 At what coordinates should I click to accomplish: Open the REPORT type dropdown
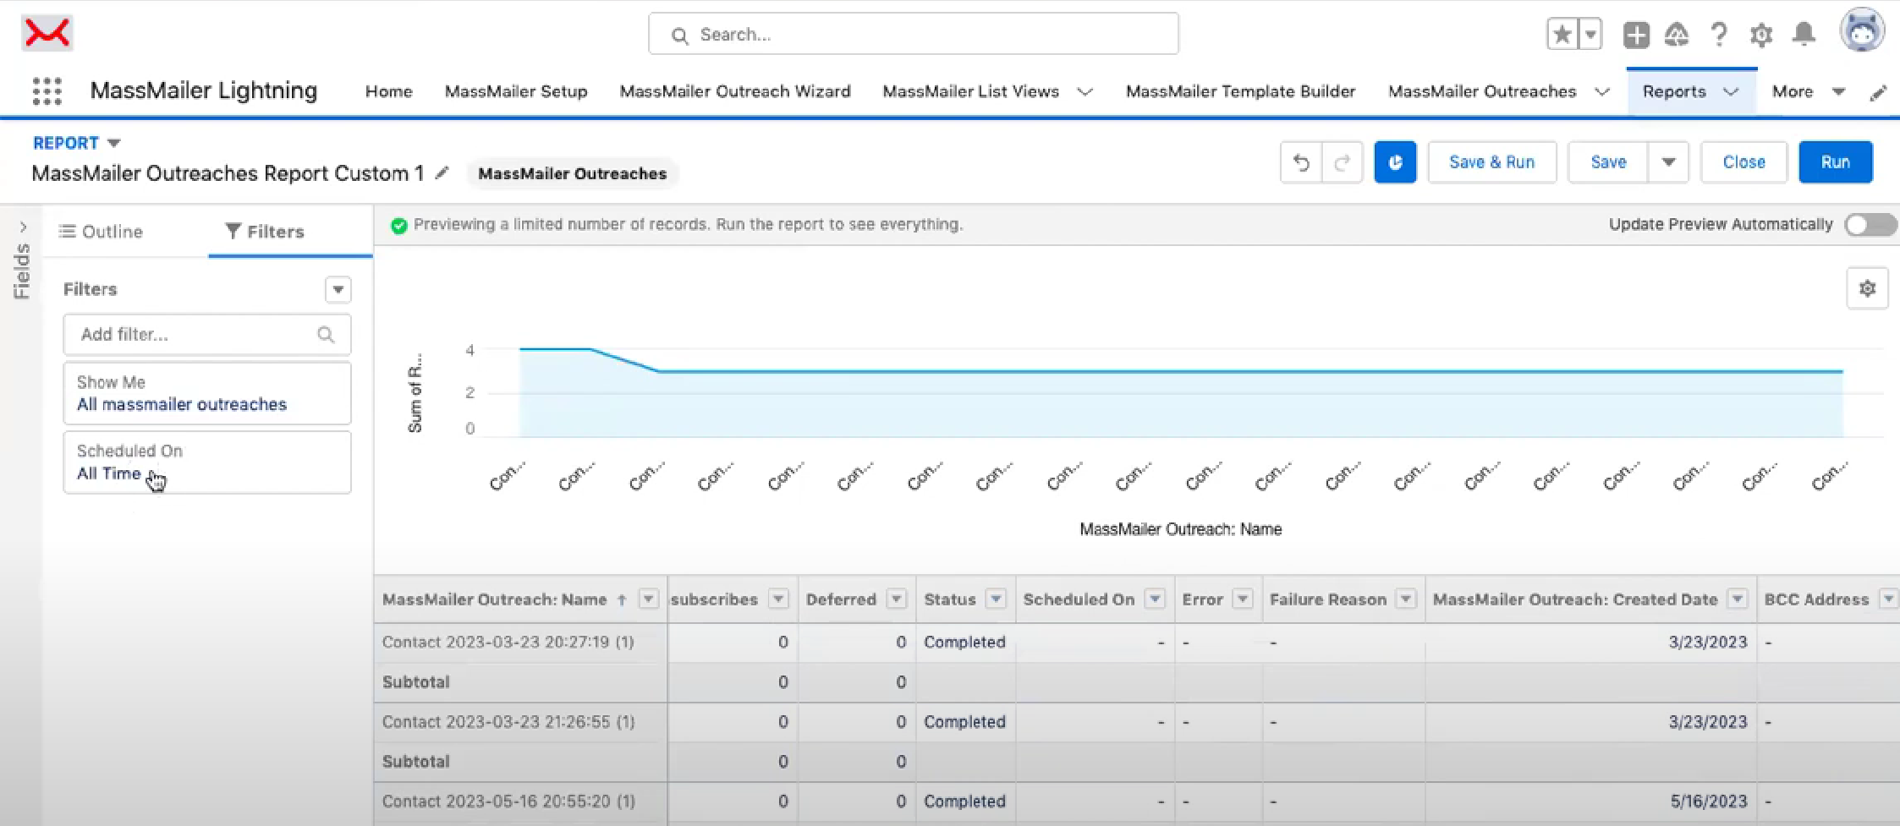click(x=114, y=143)
